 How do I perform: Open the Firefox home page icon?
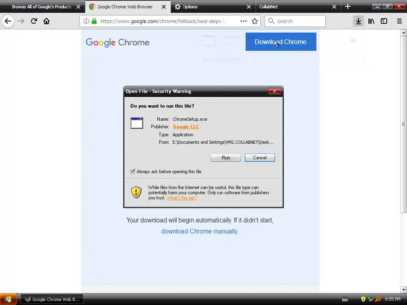(47, 21)
